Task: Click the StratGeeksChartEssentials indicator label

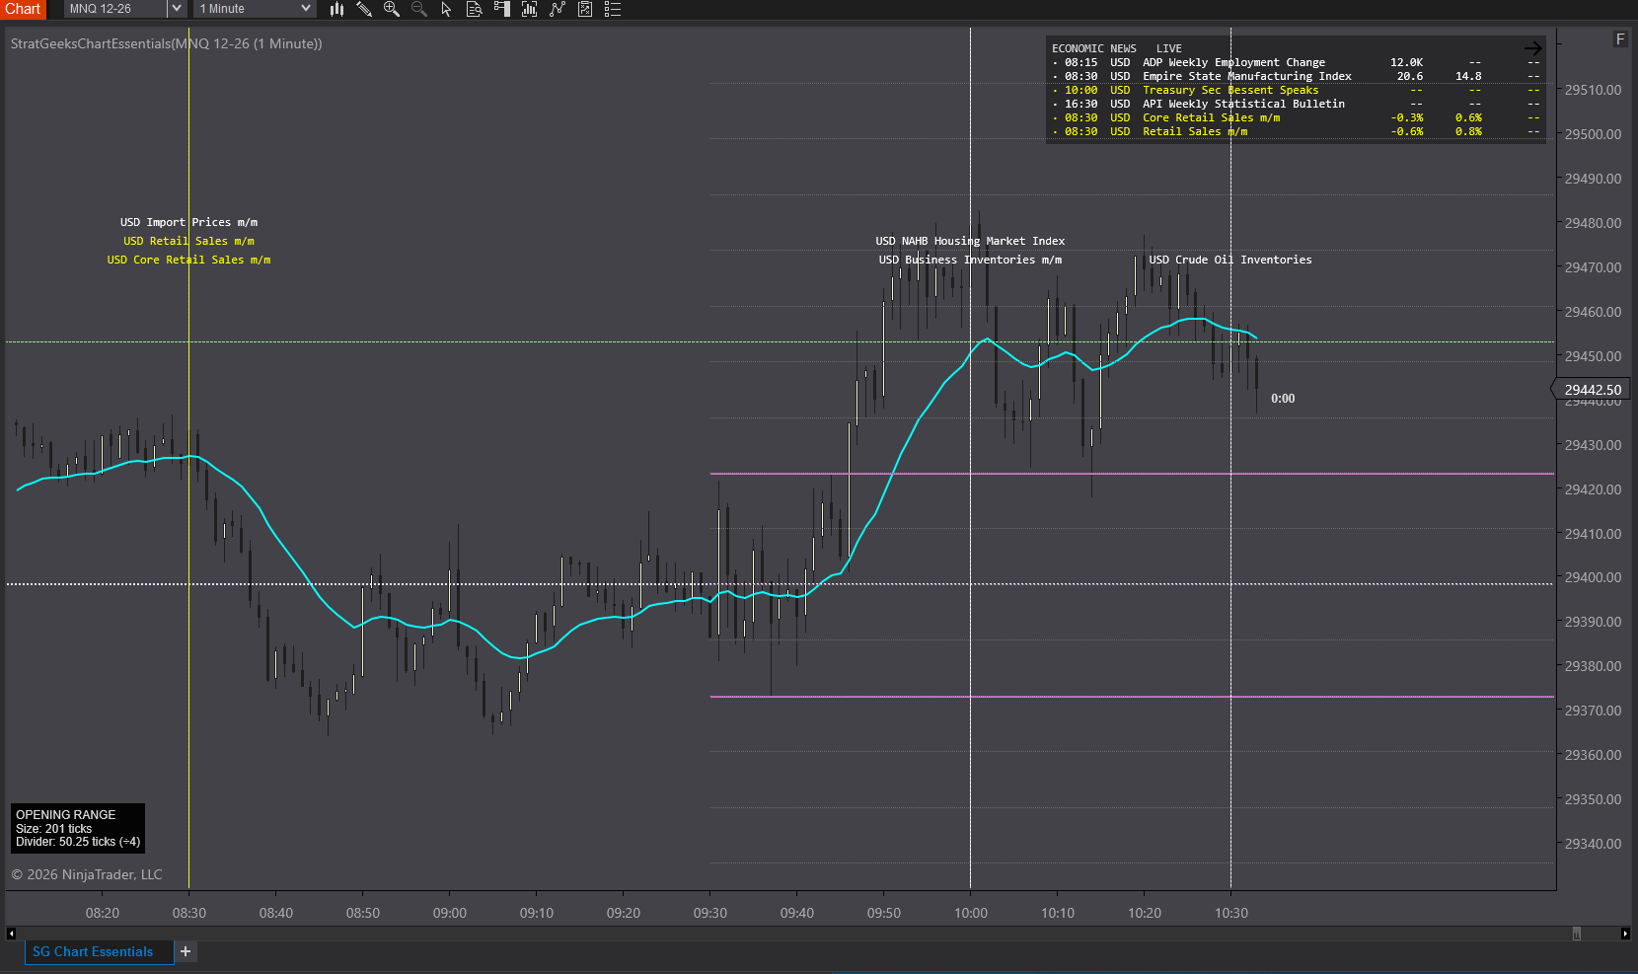Action: point(166,43)
